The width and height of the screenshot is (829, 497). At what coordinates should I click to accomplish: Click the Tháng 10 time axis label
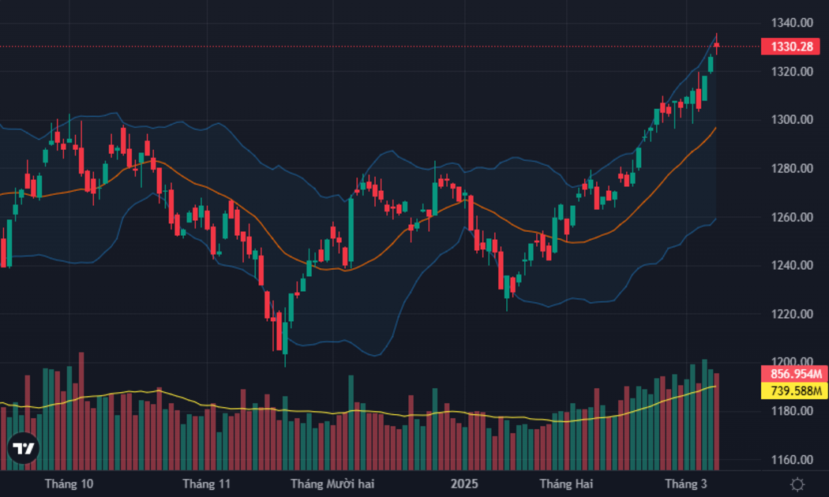coord(69,484)
